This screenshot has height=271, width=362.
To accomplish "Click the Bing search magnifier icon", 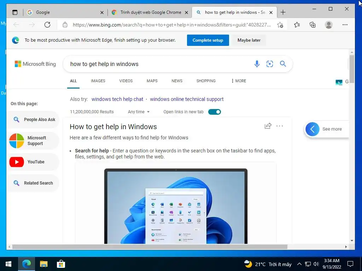I will click(283, 64).
